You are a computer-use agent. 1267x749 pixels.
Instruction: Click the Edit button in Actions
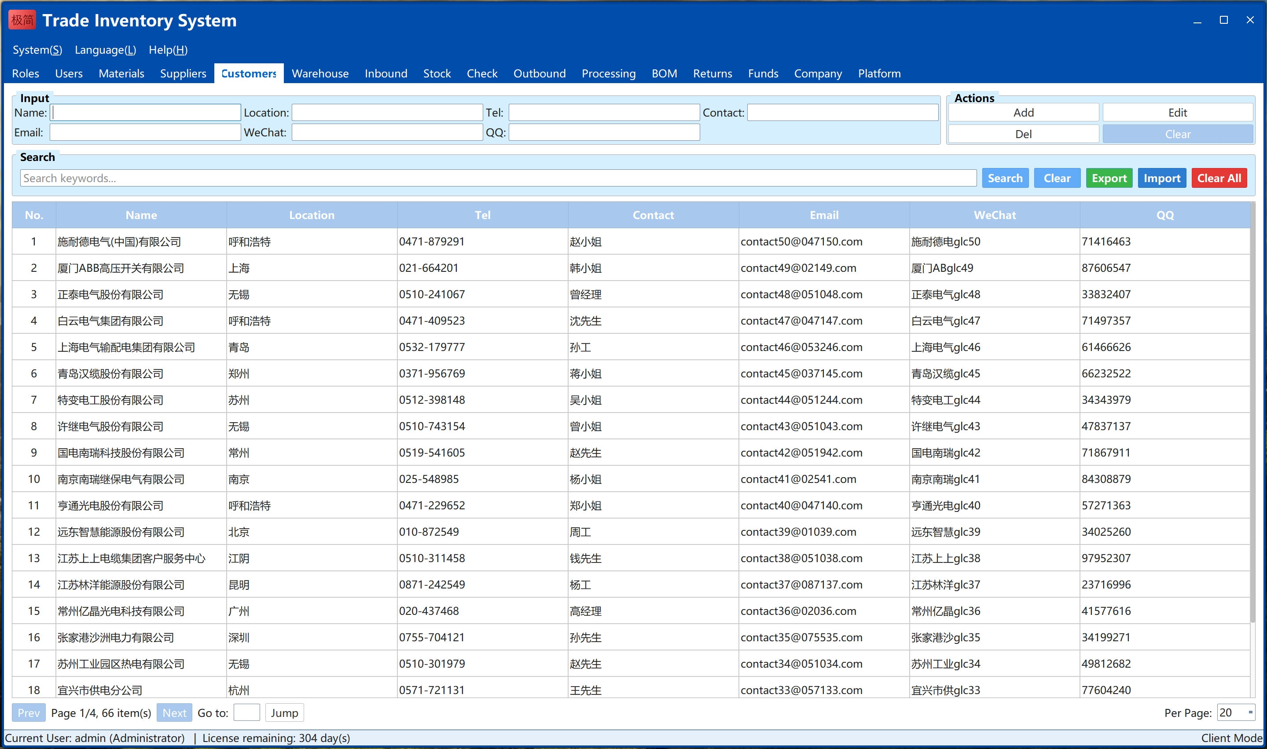pos(1178,113)
